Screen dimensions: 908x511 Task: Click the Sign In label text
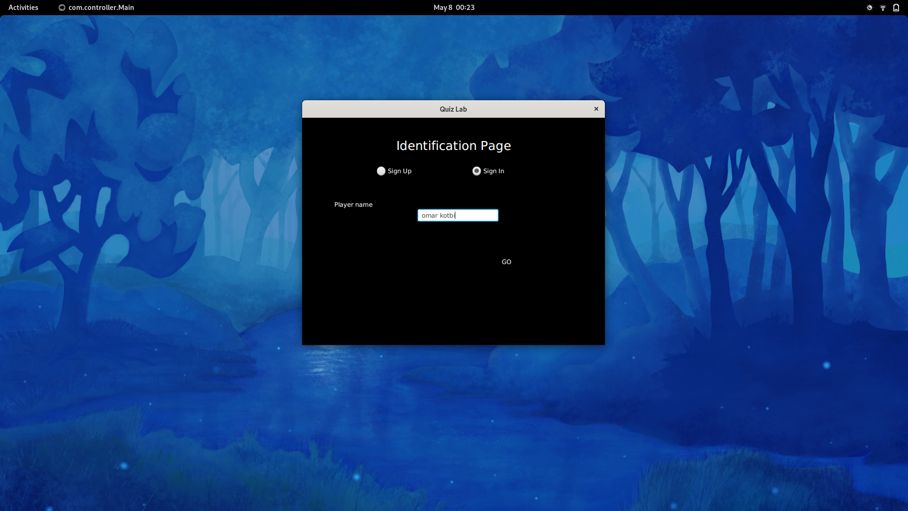click(x=494, y=171)
